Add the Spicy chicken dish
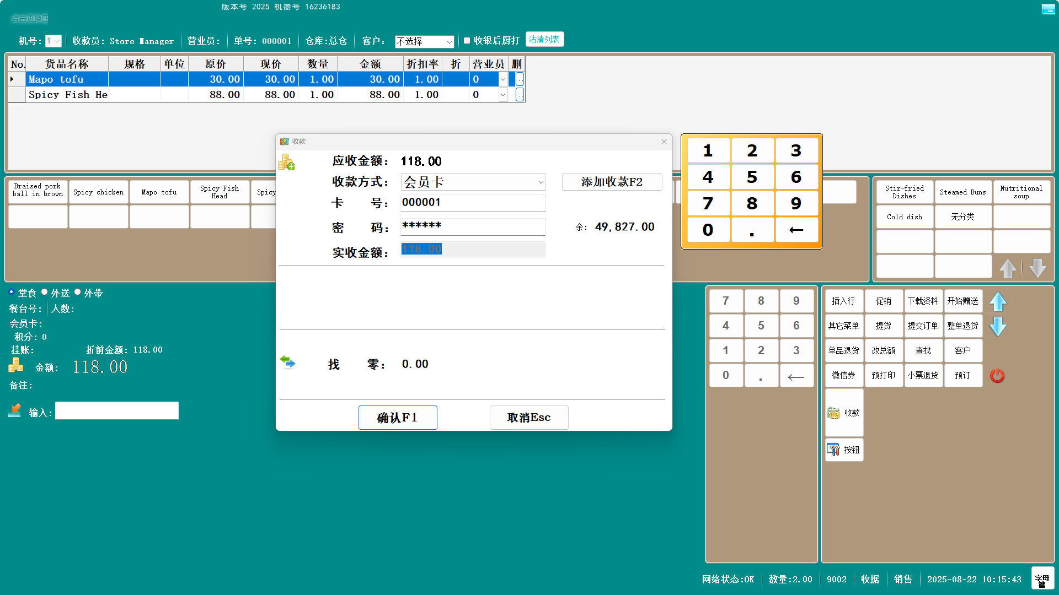 coord(99,192)
